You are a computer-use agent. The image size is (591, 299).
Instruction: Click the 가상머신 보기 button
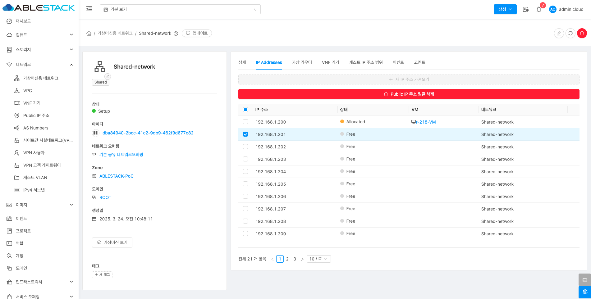tap(112, 242)
